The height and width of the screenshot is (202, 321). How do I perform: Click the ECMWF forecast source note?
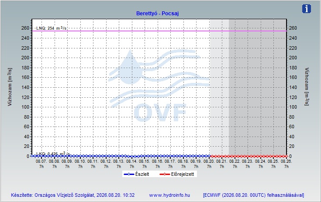[x=253, y=195]
